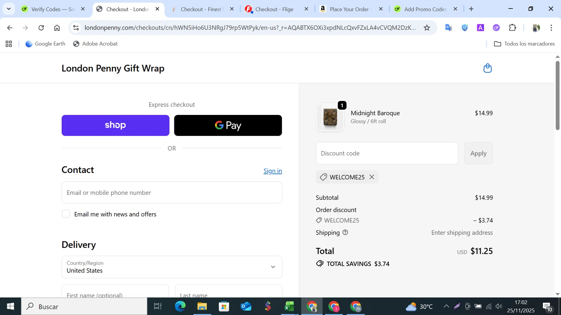Screen dimensions: 561x315
Task: Open the volume control in tray
Action: point(499,306)
